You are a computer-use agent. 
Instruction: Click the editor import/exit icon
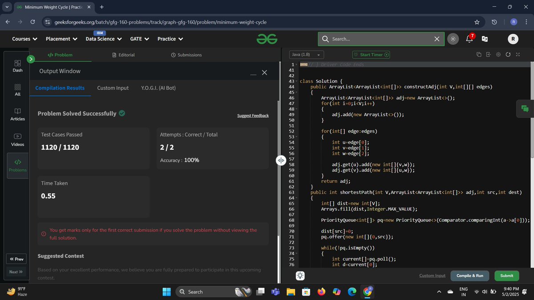(x=488, y=55)
